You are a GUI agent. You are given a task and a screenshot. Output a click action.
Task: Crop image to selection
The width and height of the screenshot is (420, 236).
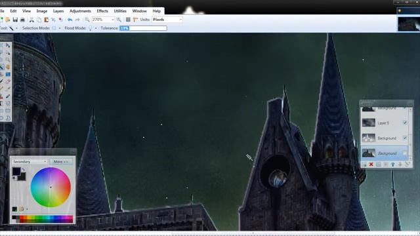click(53, 20)
